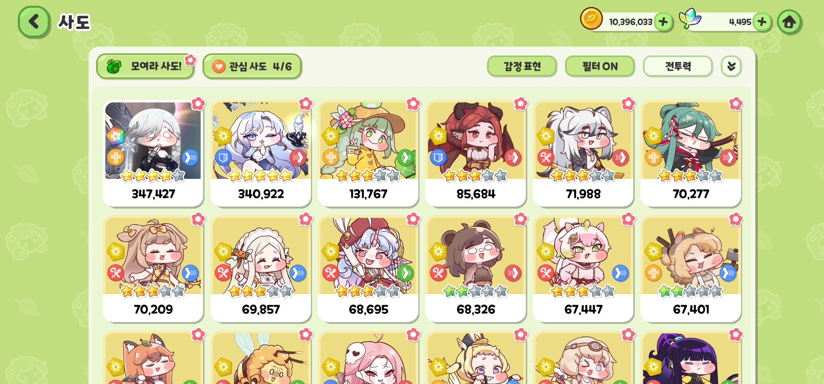Toggle flower favorite on the 70,277 card

(735, 104)
